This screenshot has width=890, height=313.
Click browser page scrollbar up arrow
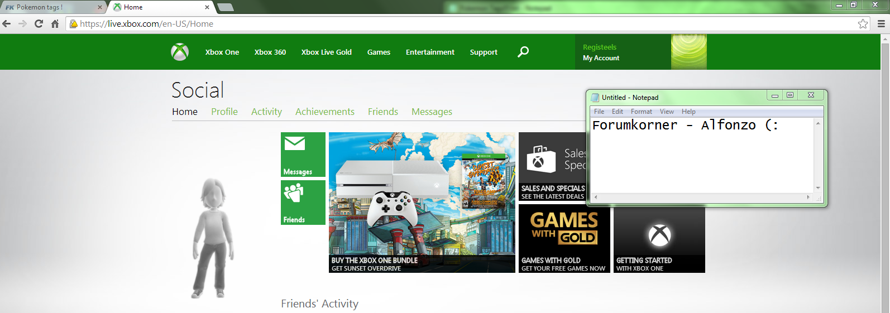[x=885, y=38]
